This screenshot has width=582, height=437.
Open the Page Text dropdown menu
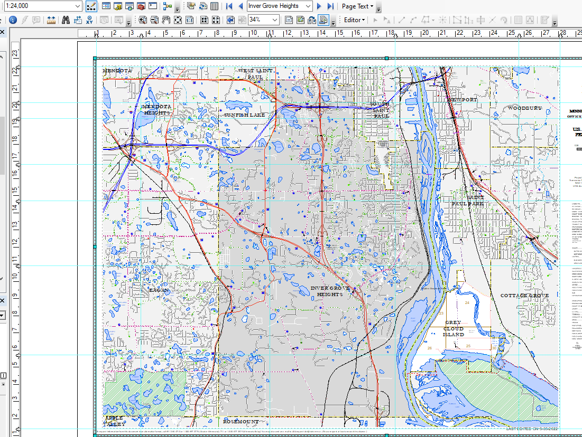point(357,6)
